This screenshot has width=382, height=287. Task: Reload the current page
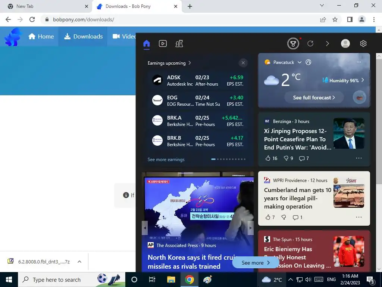click(32, 19)
